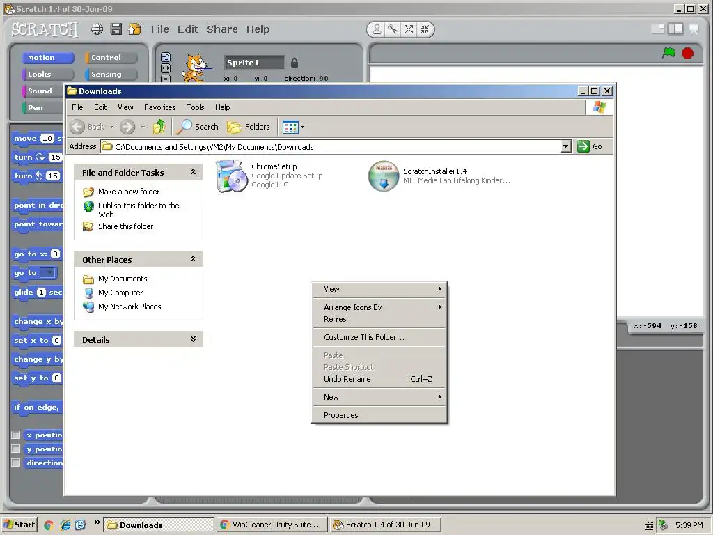Switch Scratch to small stage view

click(x=658, y=29)
